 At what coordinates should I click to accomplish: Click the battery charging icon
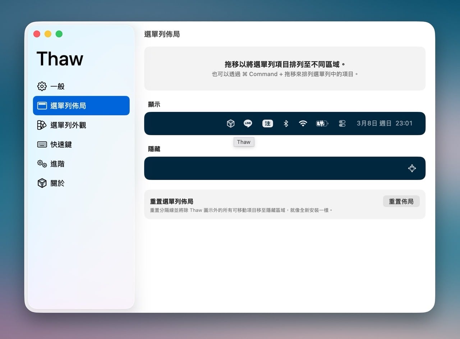coord(322,123)
